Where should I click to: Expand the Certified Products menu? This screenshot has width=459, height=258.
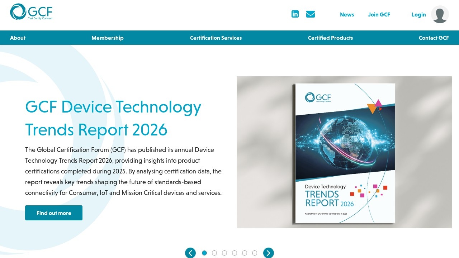pyautogui.click(x=330, y=38)
